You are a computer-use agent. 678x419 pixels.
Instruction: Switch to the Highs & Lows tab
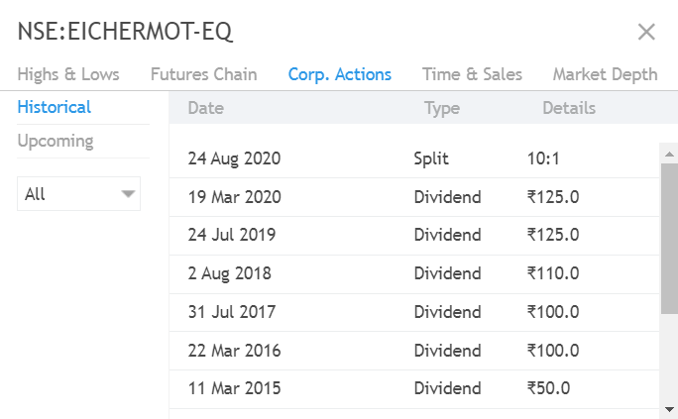[x=68, y=74]
